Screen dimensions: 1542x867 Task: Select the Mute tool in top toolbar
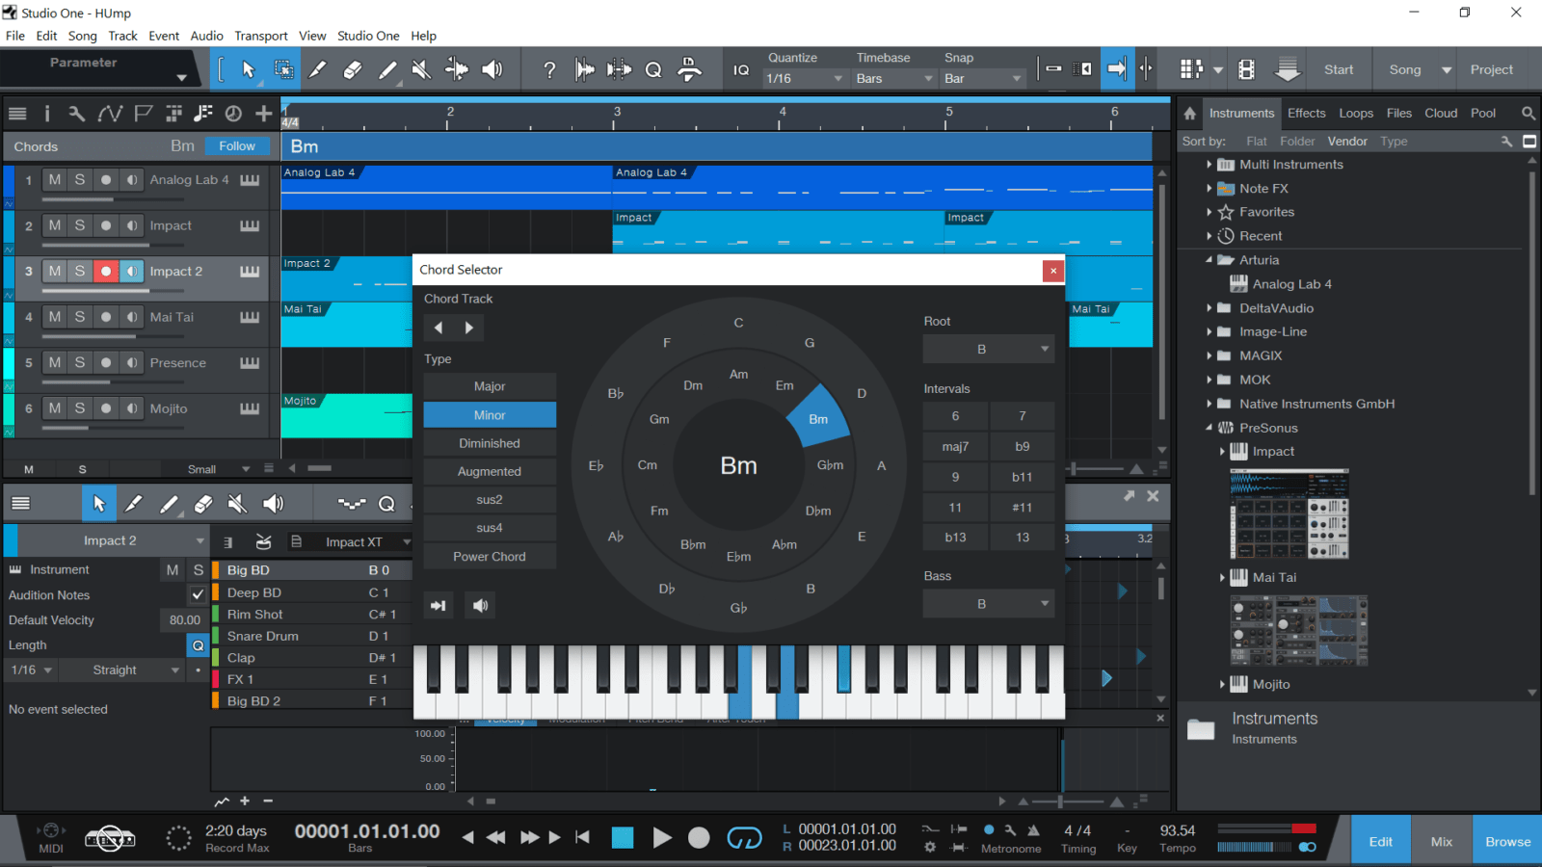(421, 69)
